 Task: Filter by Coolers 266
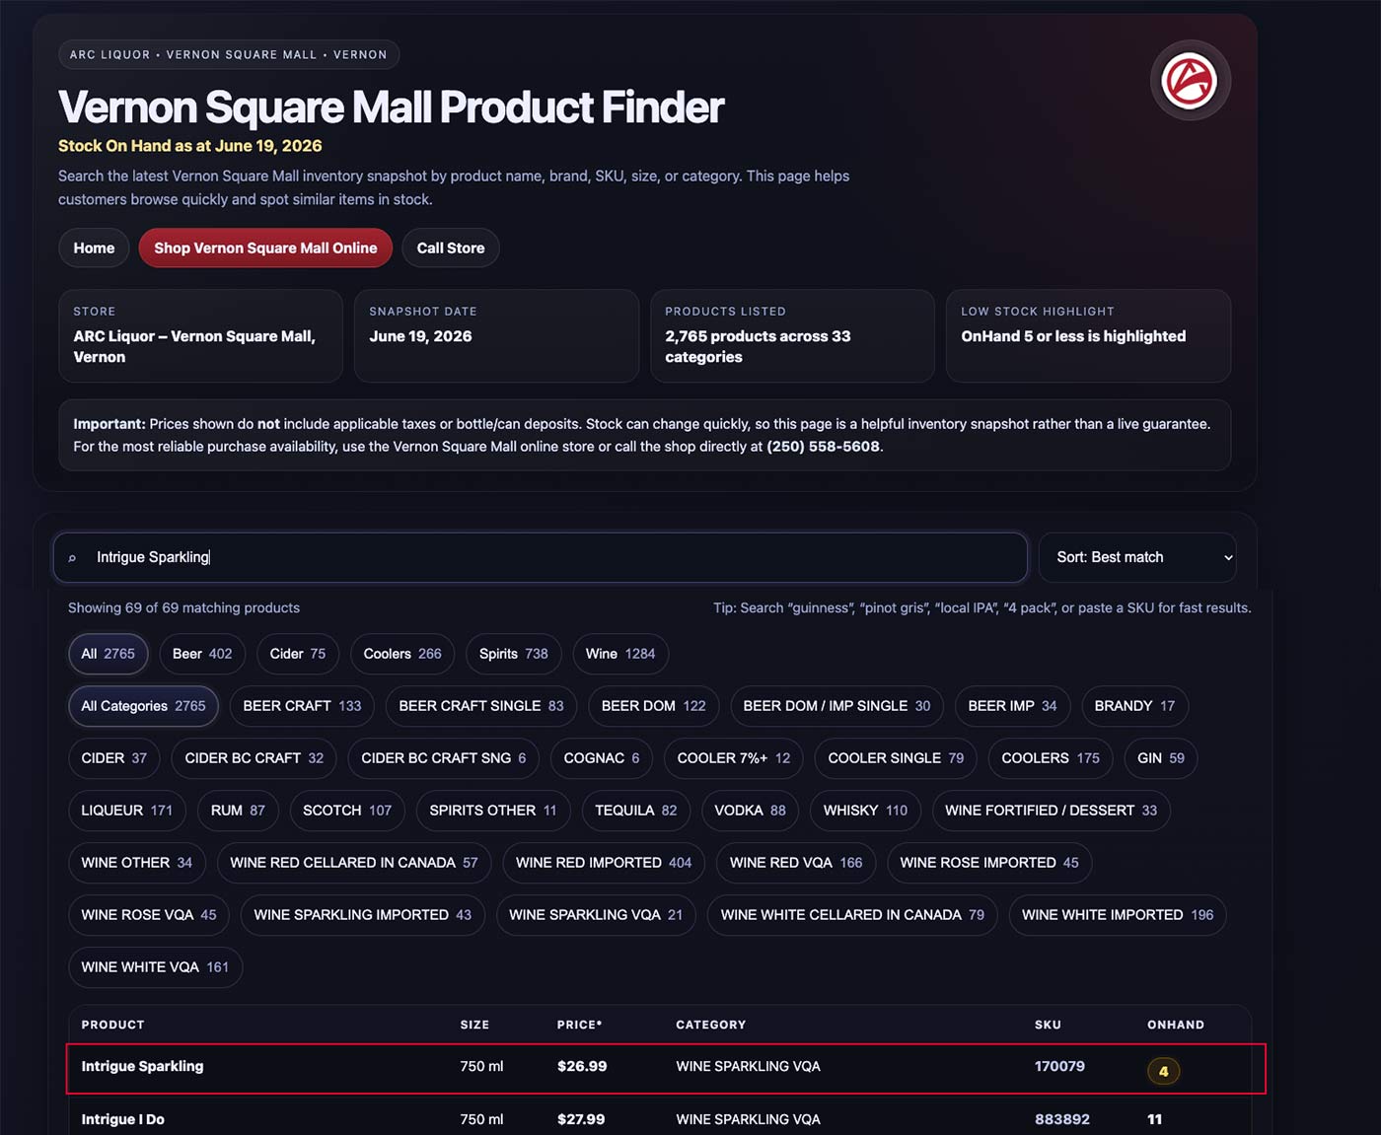(402, 654)
